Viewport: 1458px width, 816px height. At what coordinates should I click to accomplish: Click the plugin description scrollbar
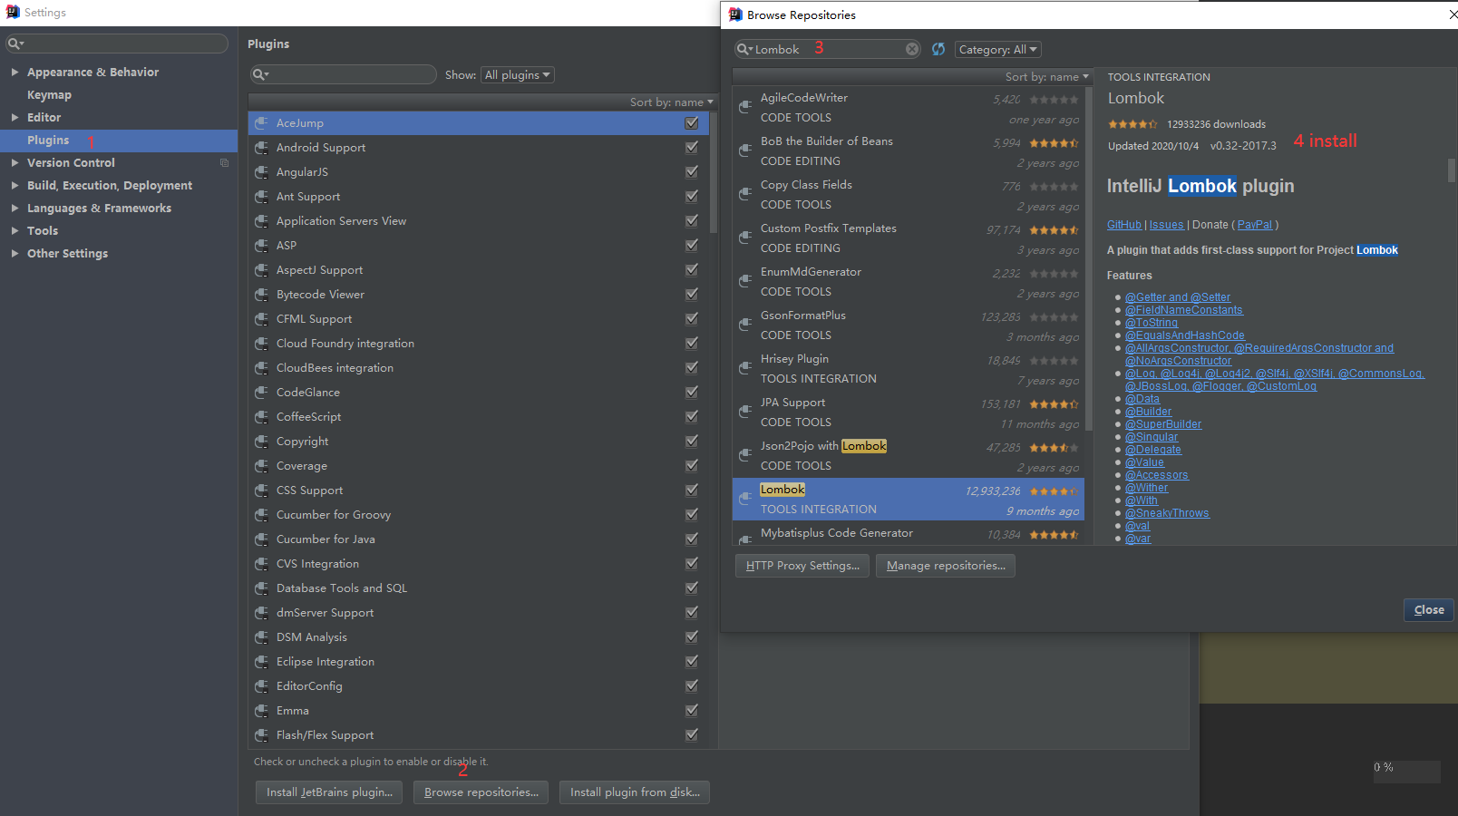pos(1452,170)
